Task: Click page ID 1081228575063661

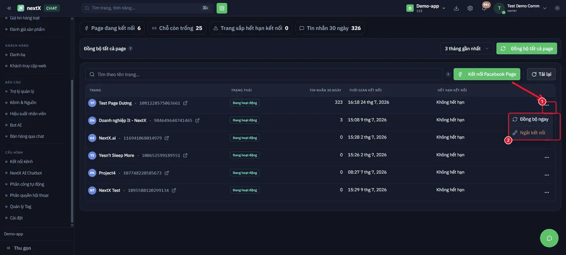Action: pyautogui.click(x=160, y=103)
